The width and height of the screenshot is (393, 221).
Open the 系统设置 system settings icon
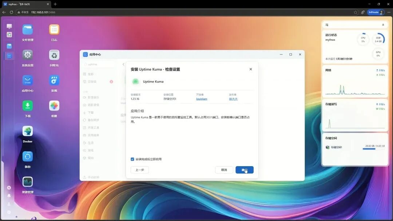[x=28, y=55]
